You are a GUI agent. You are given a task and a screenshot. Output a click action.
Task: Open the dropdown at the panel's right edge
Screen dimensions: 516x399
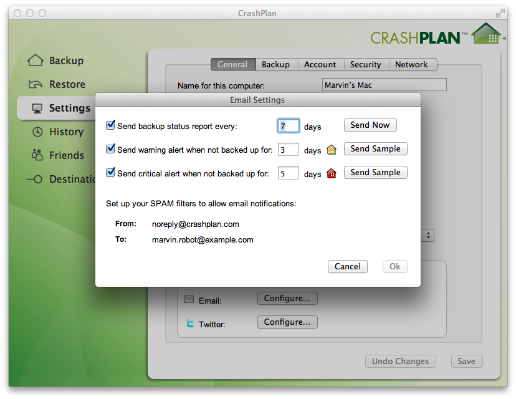pos(428,235)
